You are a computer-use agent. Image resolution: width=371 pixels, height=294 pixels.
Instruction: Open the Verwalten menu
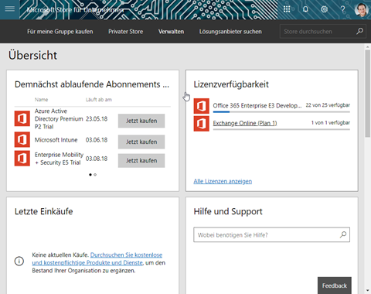(x=171, y=32)
